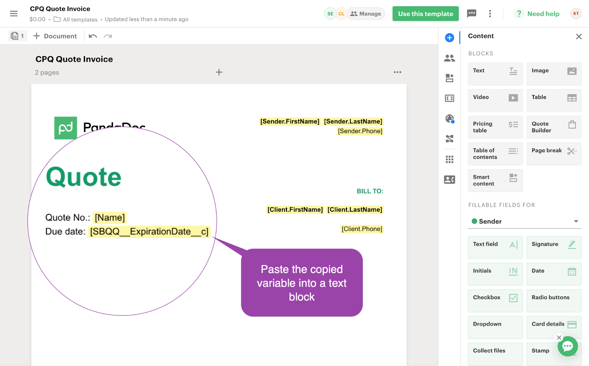
Task: Click the SE collaborator avatar
Action: [x=330, y=14]
